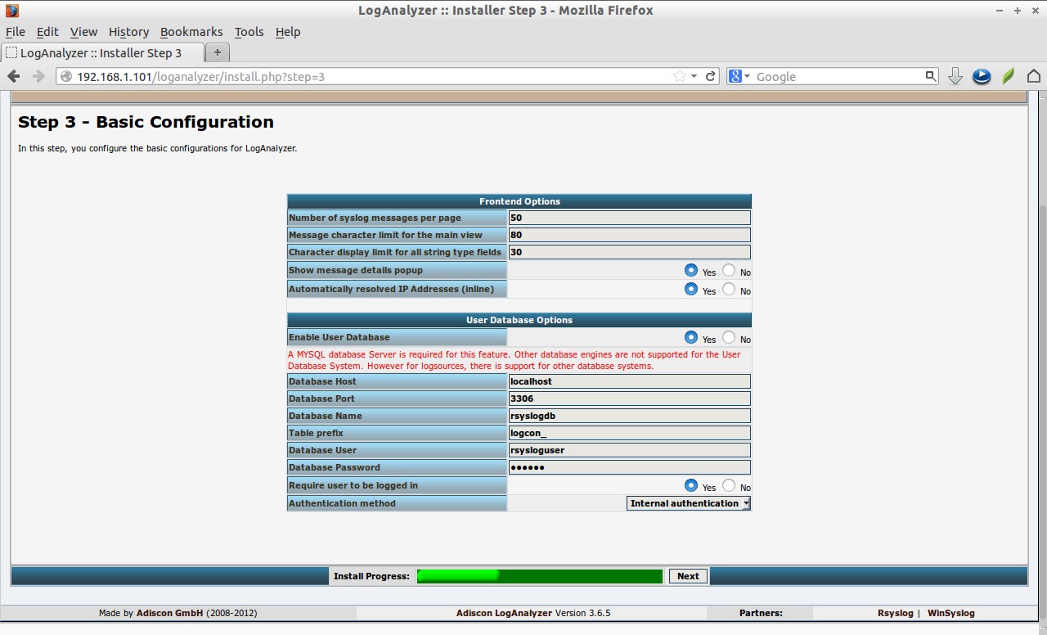Click the green install progress bar
The image size is (1047, 635).
539,576
